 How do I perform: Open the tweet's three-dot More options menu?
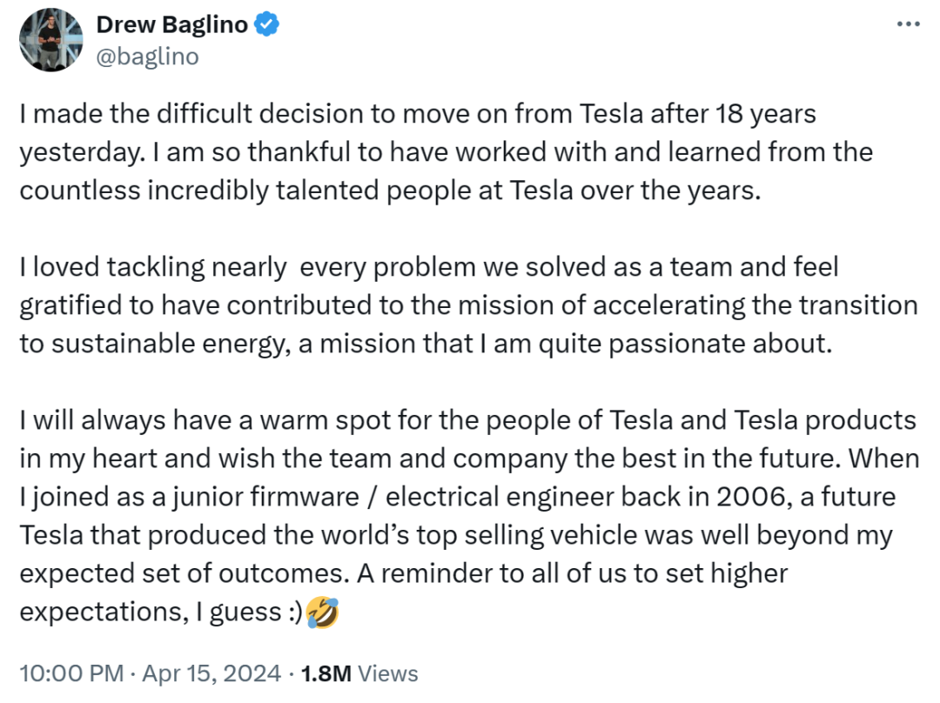(908, 24)
